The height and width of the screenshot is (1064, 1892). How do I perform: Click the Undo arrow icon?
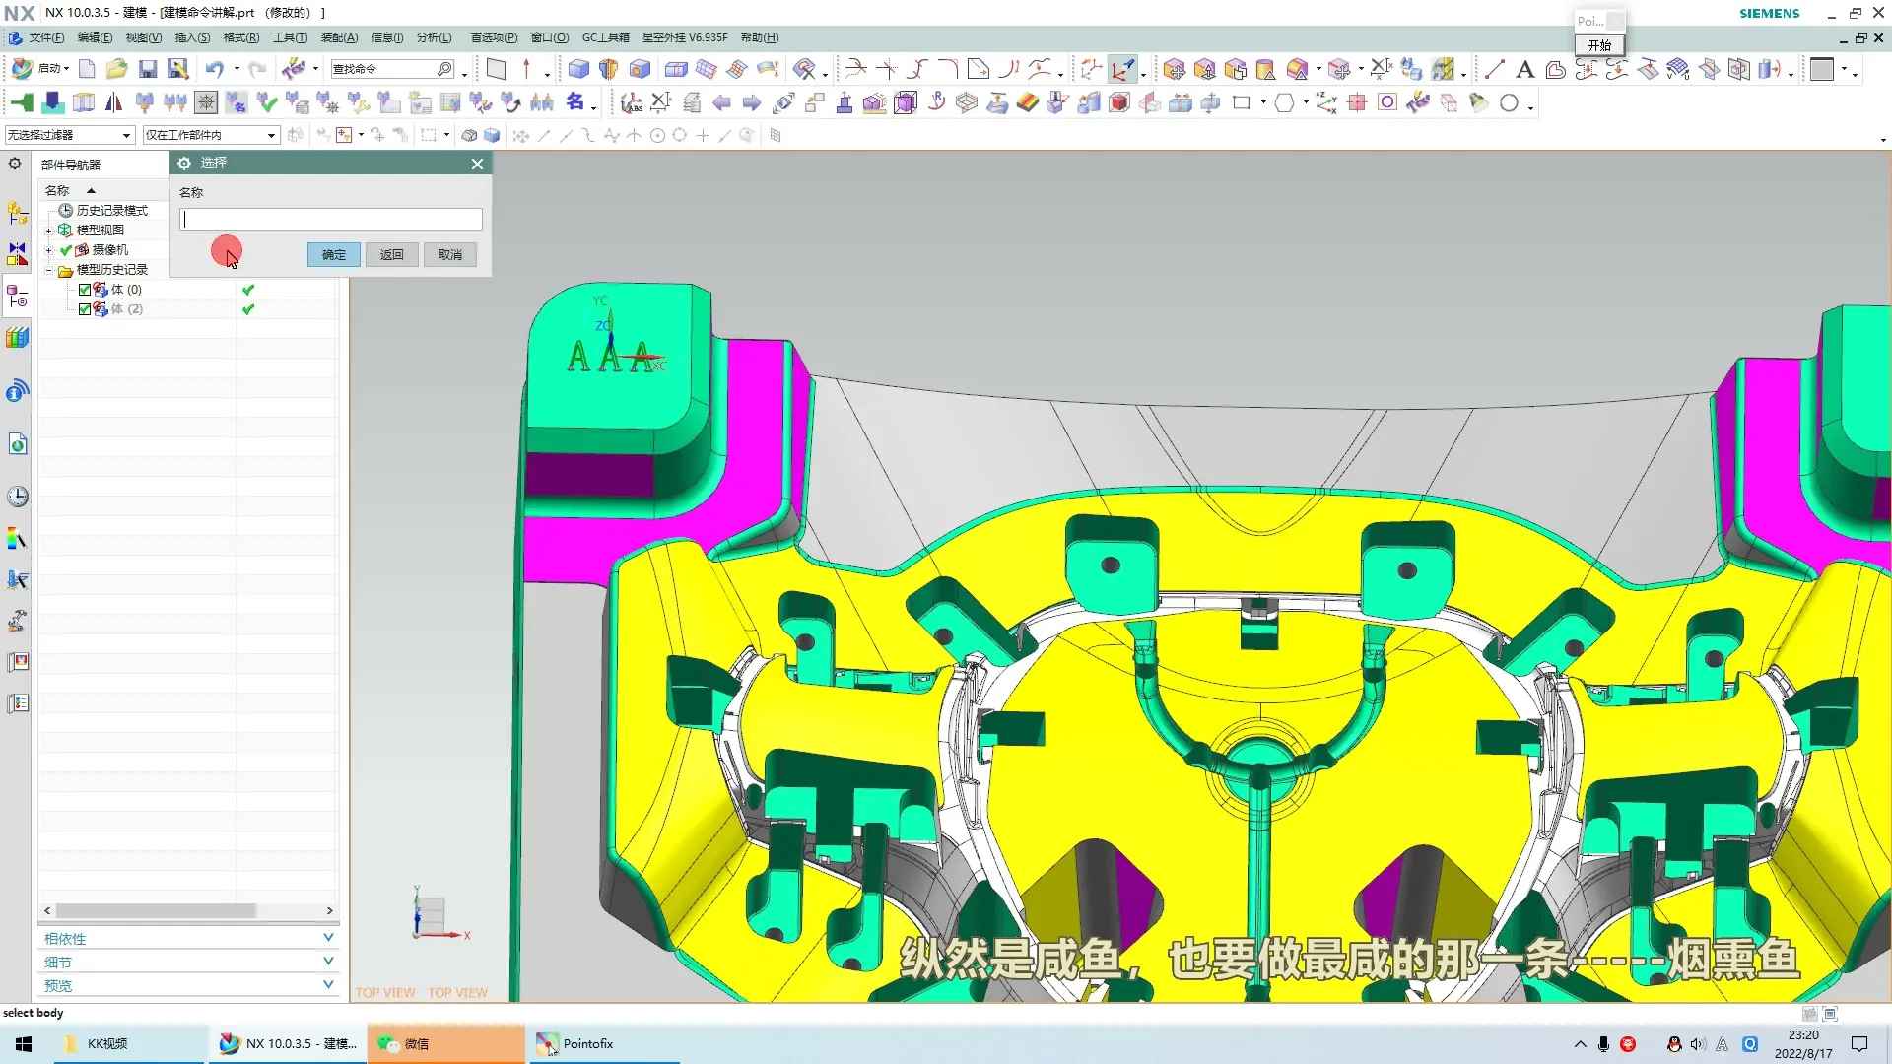(x=214, y=69)
